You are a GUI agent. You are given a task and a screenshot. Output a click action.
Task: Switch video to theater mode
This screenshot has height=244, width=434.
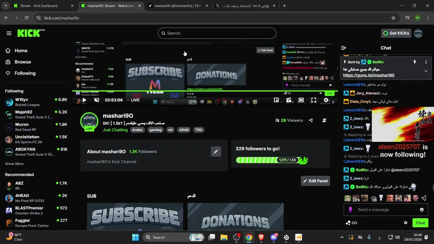pos(301,100)
